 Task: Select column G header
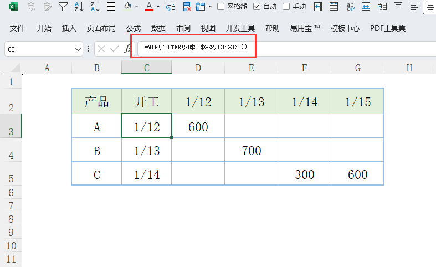click(x=357, y=68)
